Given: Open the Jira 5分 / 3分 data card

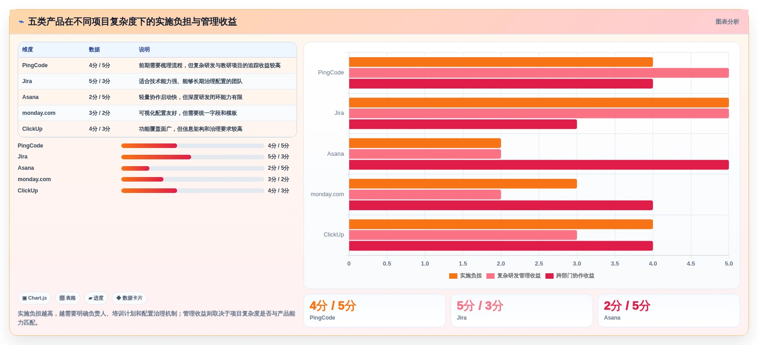Looking at the screenshot, I should pos(522,310).
